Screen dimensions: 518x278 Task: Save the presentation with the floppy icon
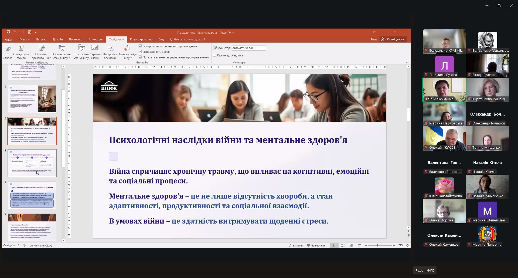[x=8, y=32]
